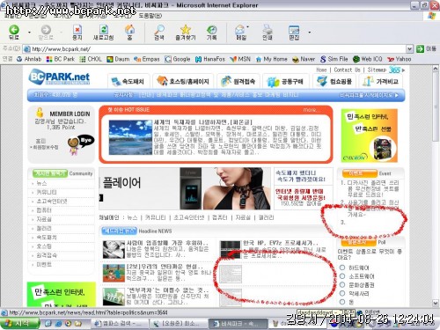Click the BCPARK.net site logo
The image size is (440, 330).
pyautogui.click(x=59, y=77)
